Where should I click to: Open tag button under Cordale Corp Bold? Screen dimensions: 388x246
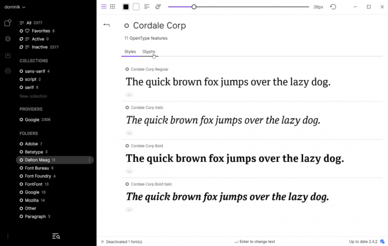129,172
